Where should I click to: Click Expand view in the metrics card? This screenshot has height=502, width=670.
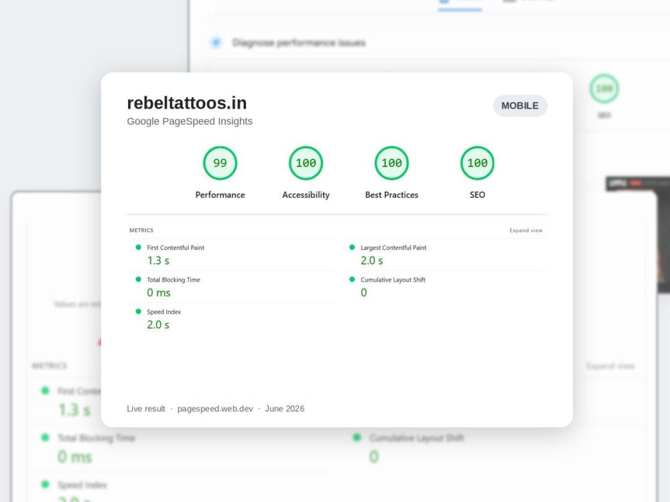[x=526, y=231]
